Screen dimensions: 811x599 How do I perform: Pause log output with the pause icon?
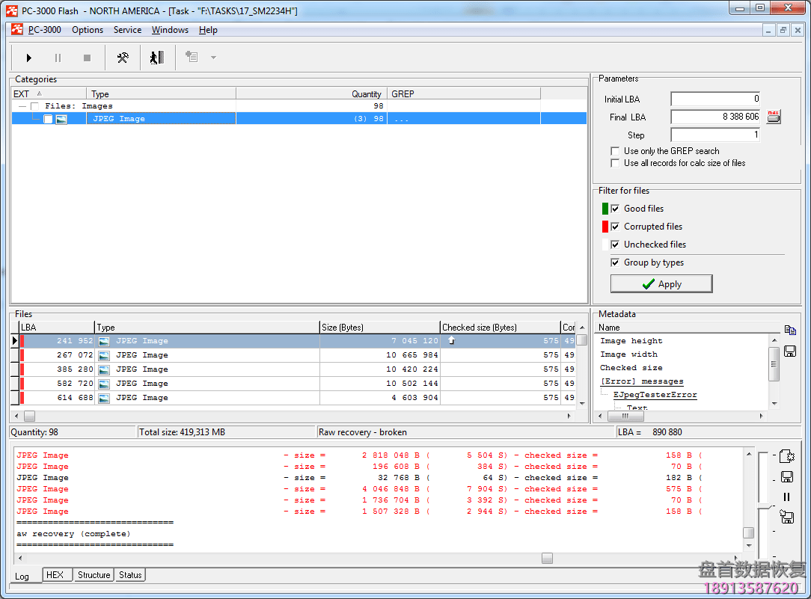pos(786,497)
